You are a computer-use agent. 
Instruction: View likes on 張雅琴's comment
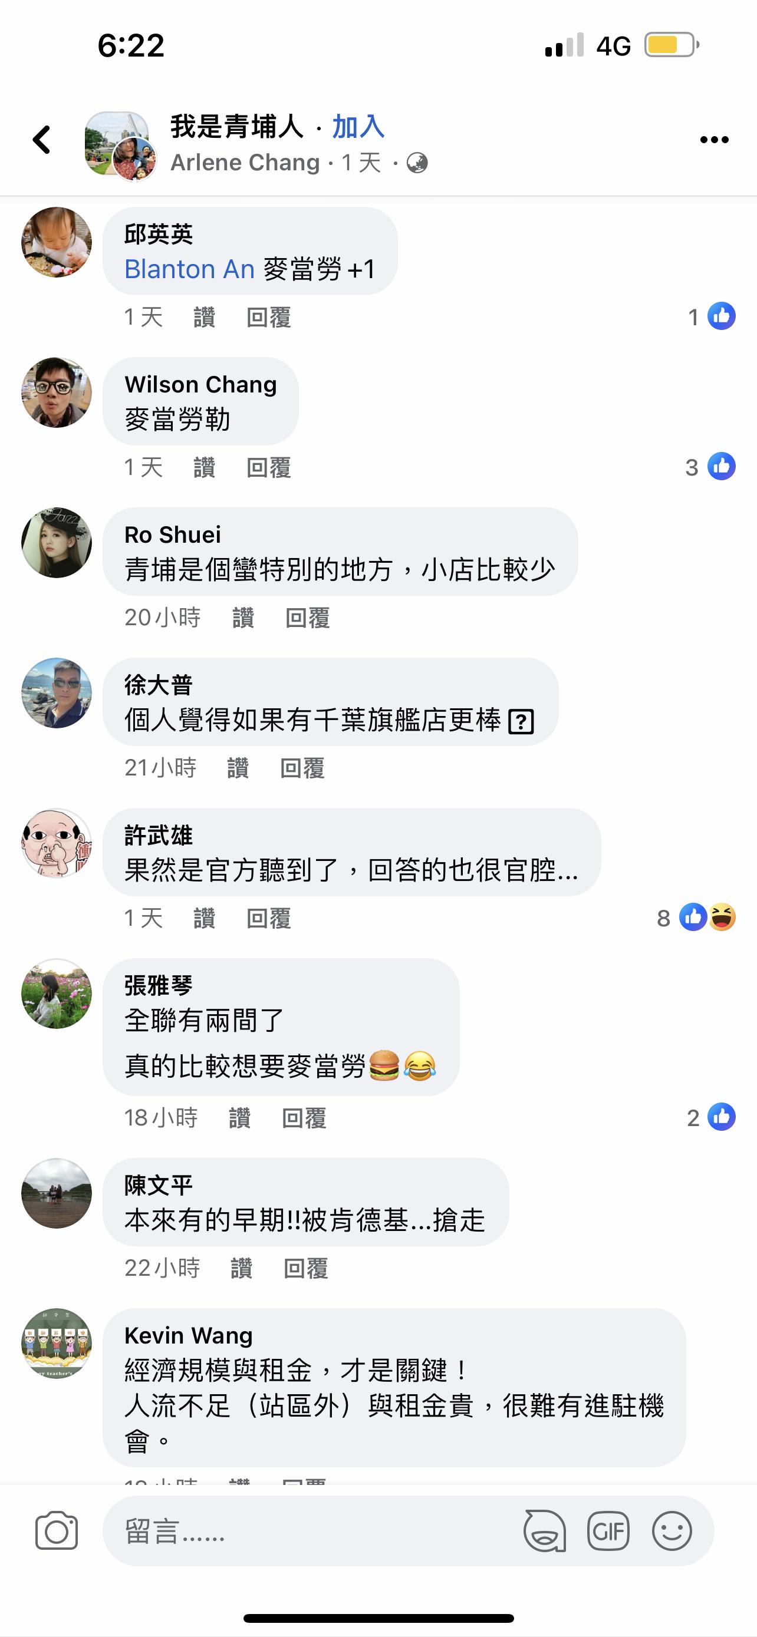(711, 1117)
